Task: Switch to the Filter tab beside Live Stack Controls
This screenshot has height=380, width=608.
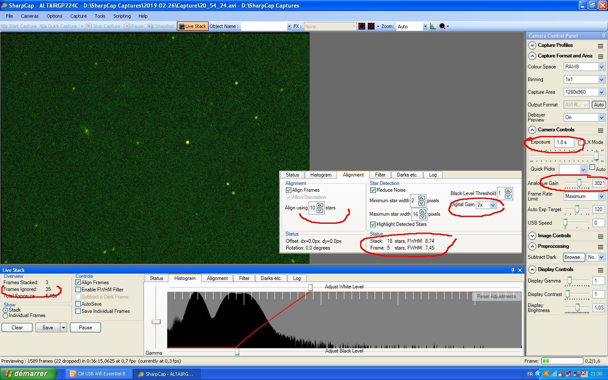Action: coord(244,279)
